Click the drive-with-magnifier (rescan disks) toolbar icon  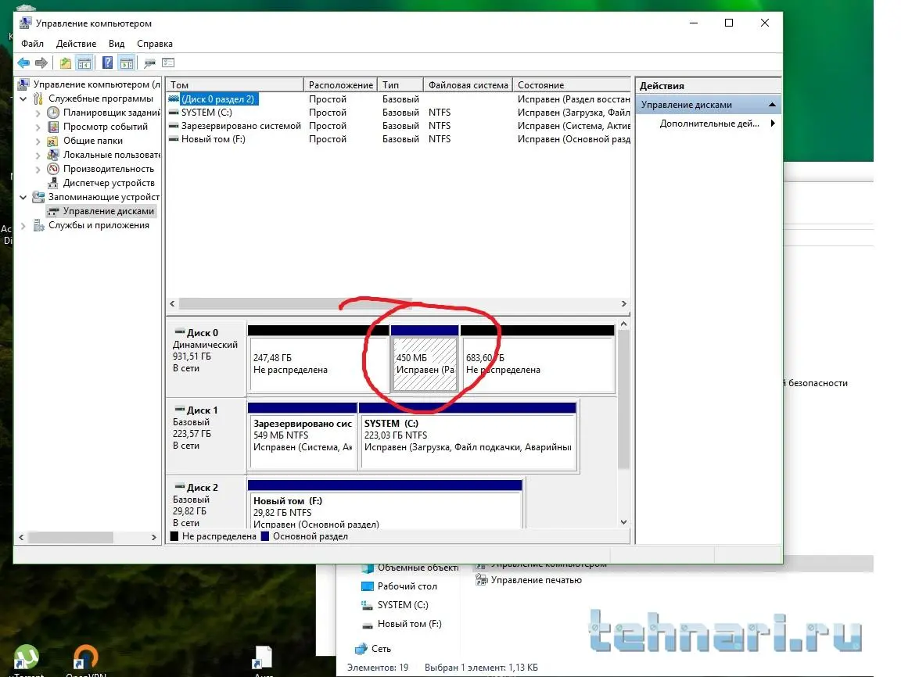point(150,63)
